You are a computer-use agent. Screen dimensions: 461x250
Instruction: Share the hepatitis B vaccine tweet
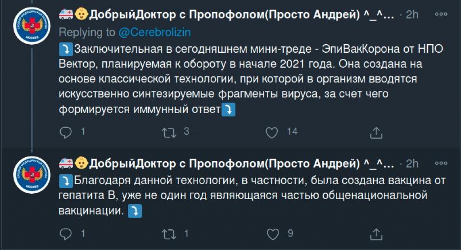tap(376, 234)
